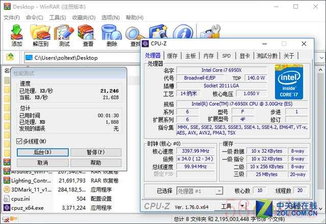Screen dimensions: 326x224
Task: Close the CPU-Z window
Action: pos(304,44)
